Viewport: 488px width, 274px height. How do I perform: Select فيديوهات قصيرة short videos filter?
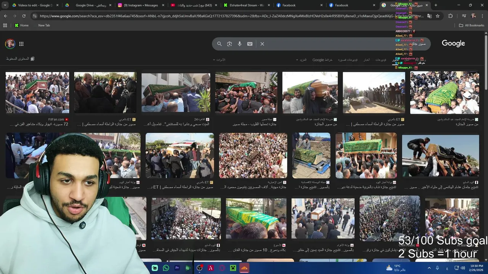(348, 60)
